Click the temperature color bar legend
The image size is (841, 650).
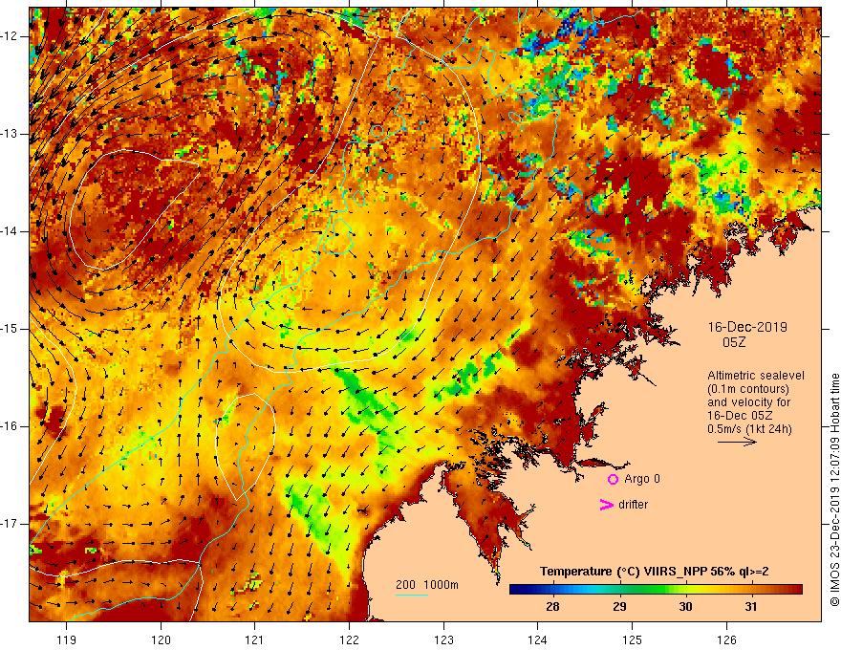point(656,590)
